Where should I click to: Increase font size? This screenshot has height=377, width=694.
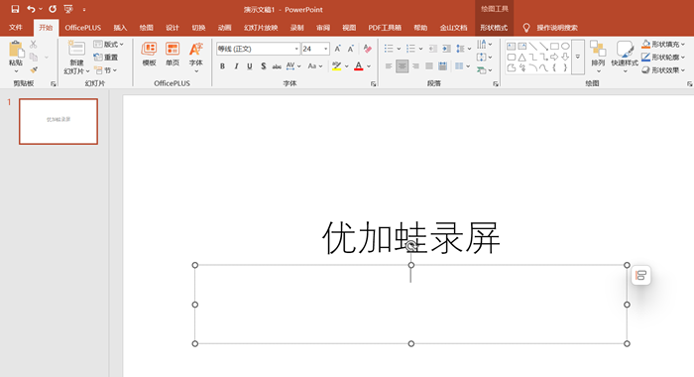tap(338, 49)
